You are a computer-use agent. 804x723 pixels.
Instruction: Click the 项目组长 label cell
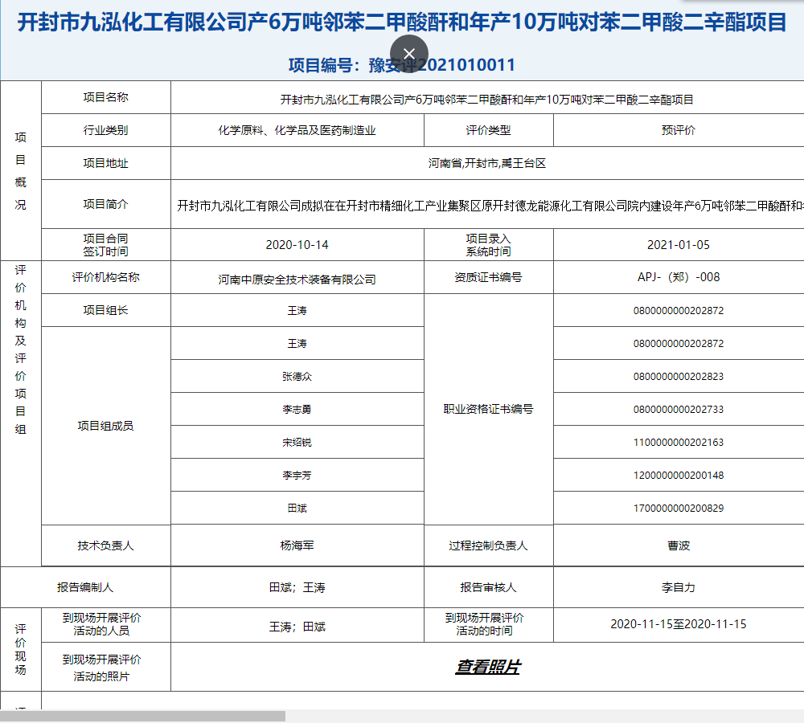point(105,310)
